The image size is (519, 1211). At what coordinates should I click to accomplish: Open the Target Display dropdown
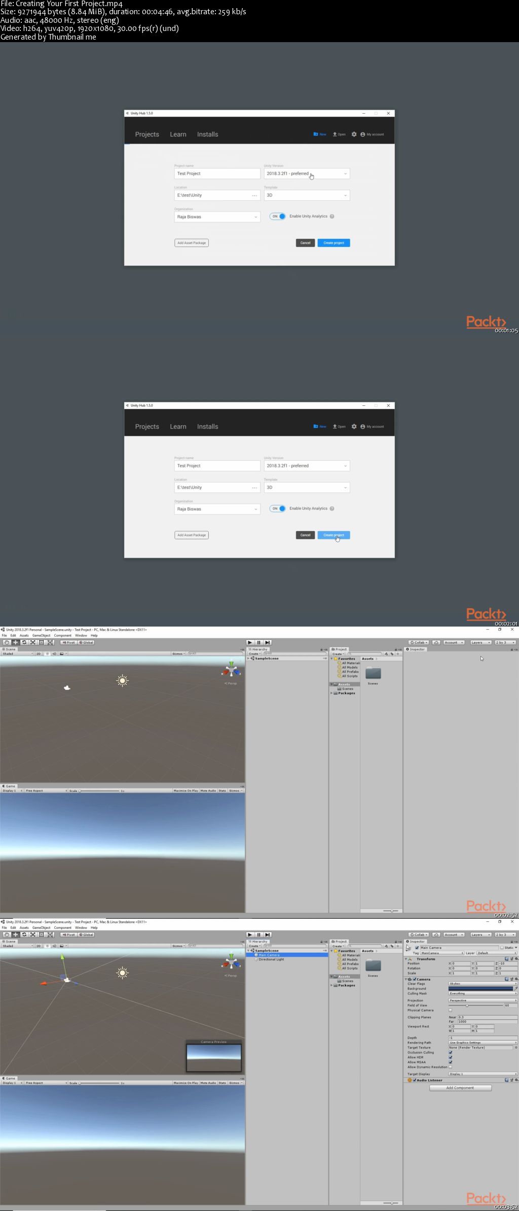click(x=483, y=1074)
